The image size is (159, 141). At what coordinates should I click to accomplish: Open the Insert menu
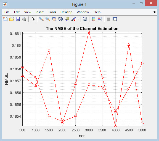(x=39, y=12)
